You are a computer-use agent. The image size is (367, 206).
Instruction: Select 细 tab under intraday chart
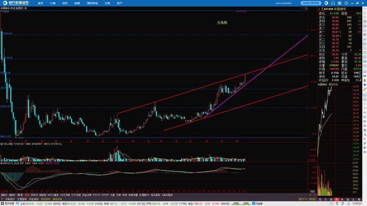331,199
